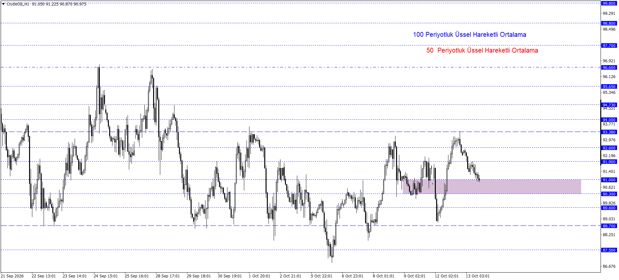Click the 96.600 price level tag

(x=609, y=67)
